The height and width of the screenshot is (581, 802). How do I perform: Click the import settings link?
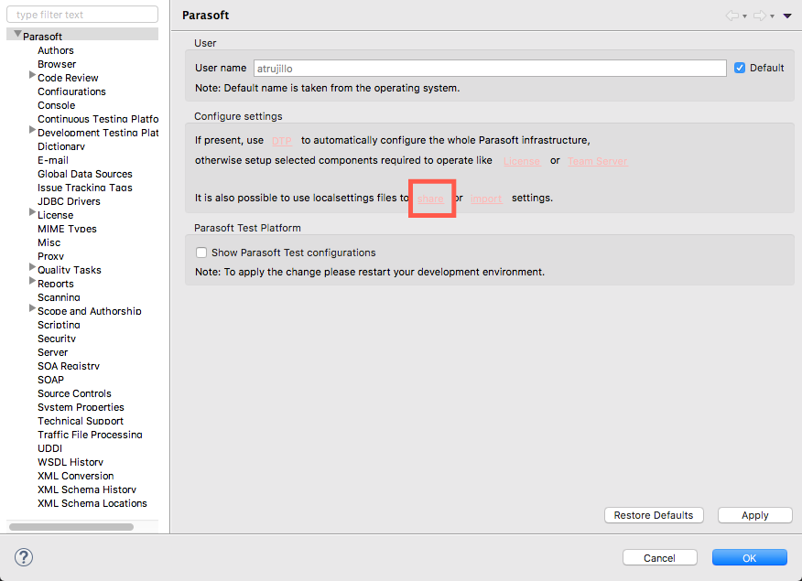pos(486,199)
